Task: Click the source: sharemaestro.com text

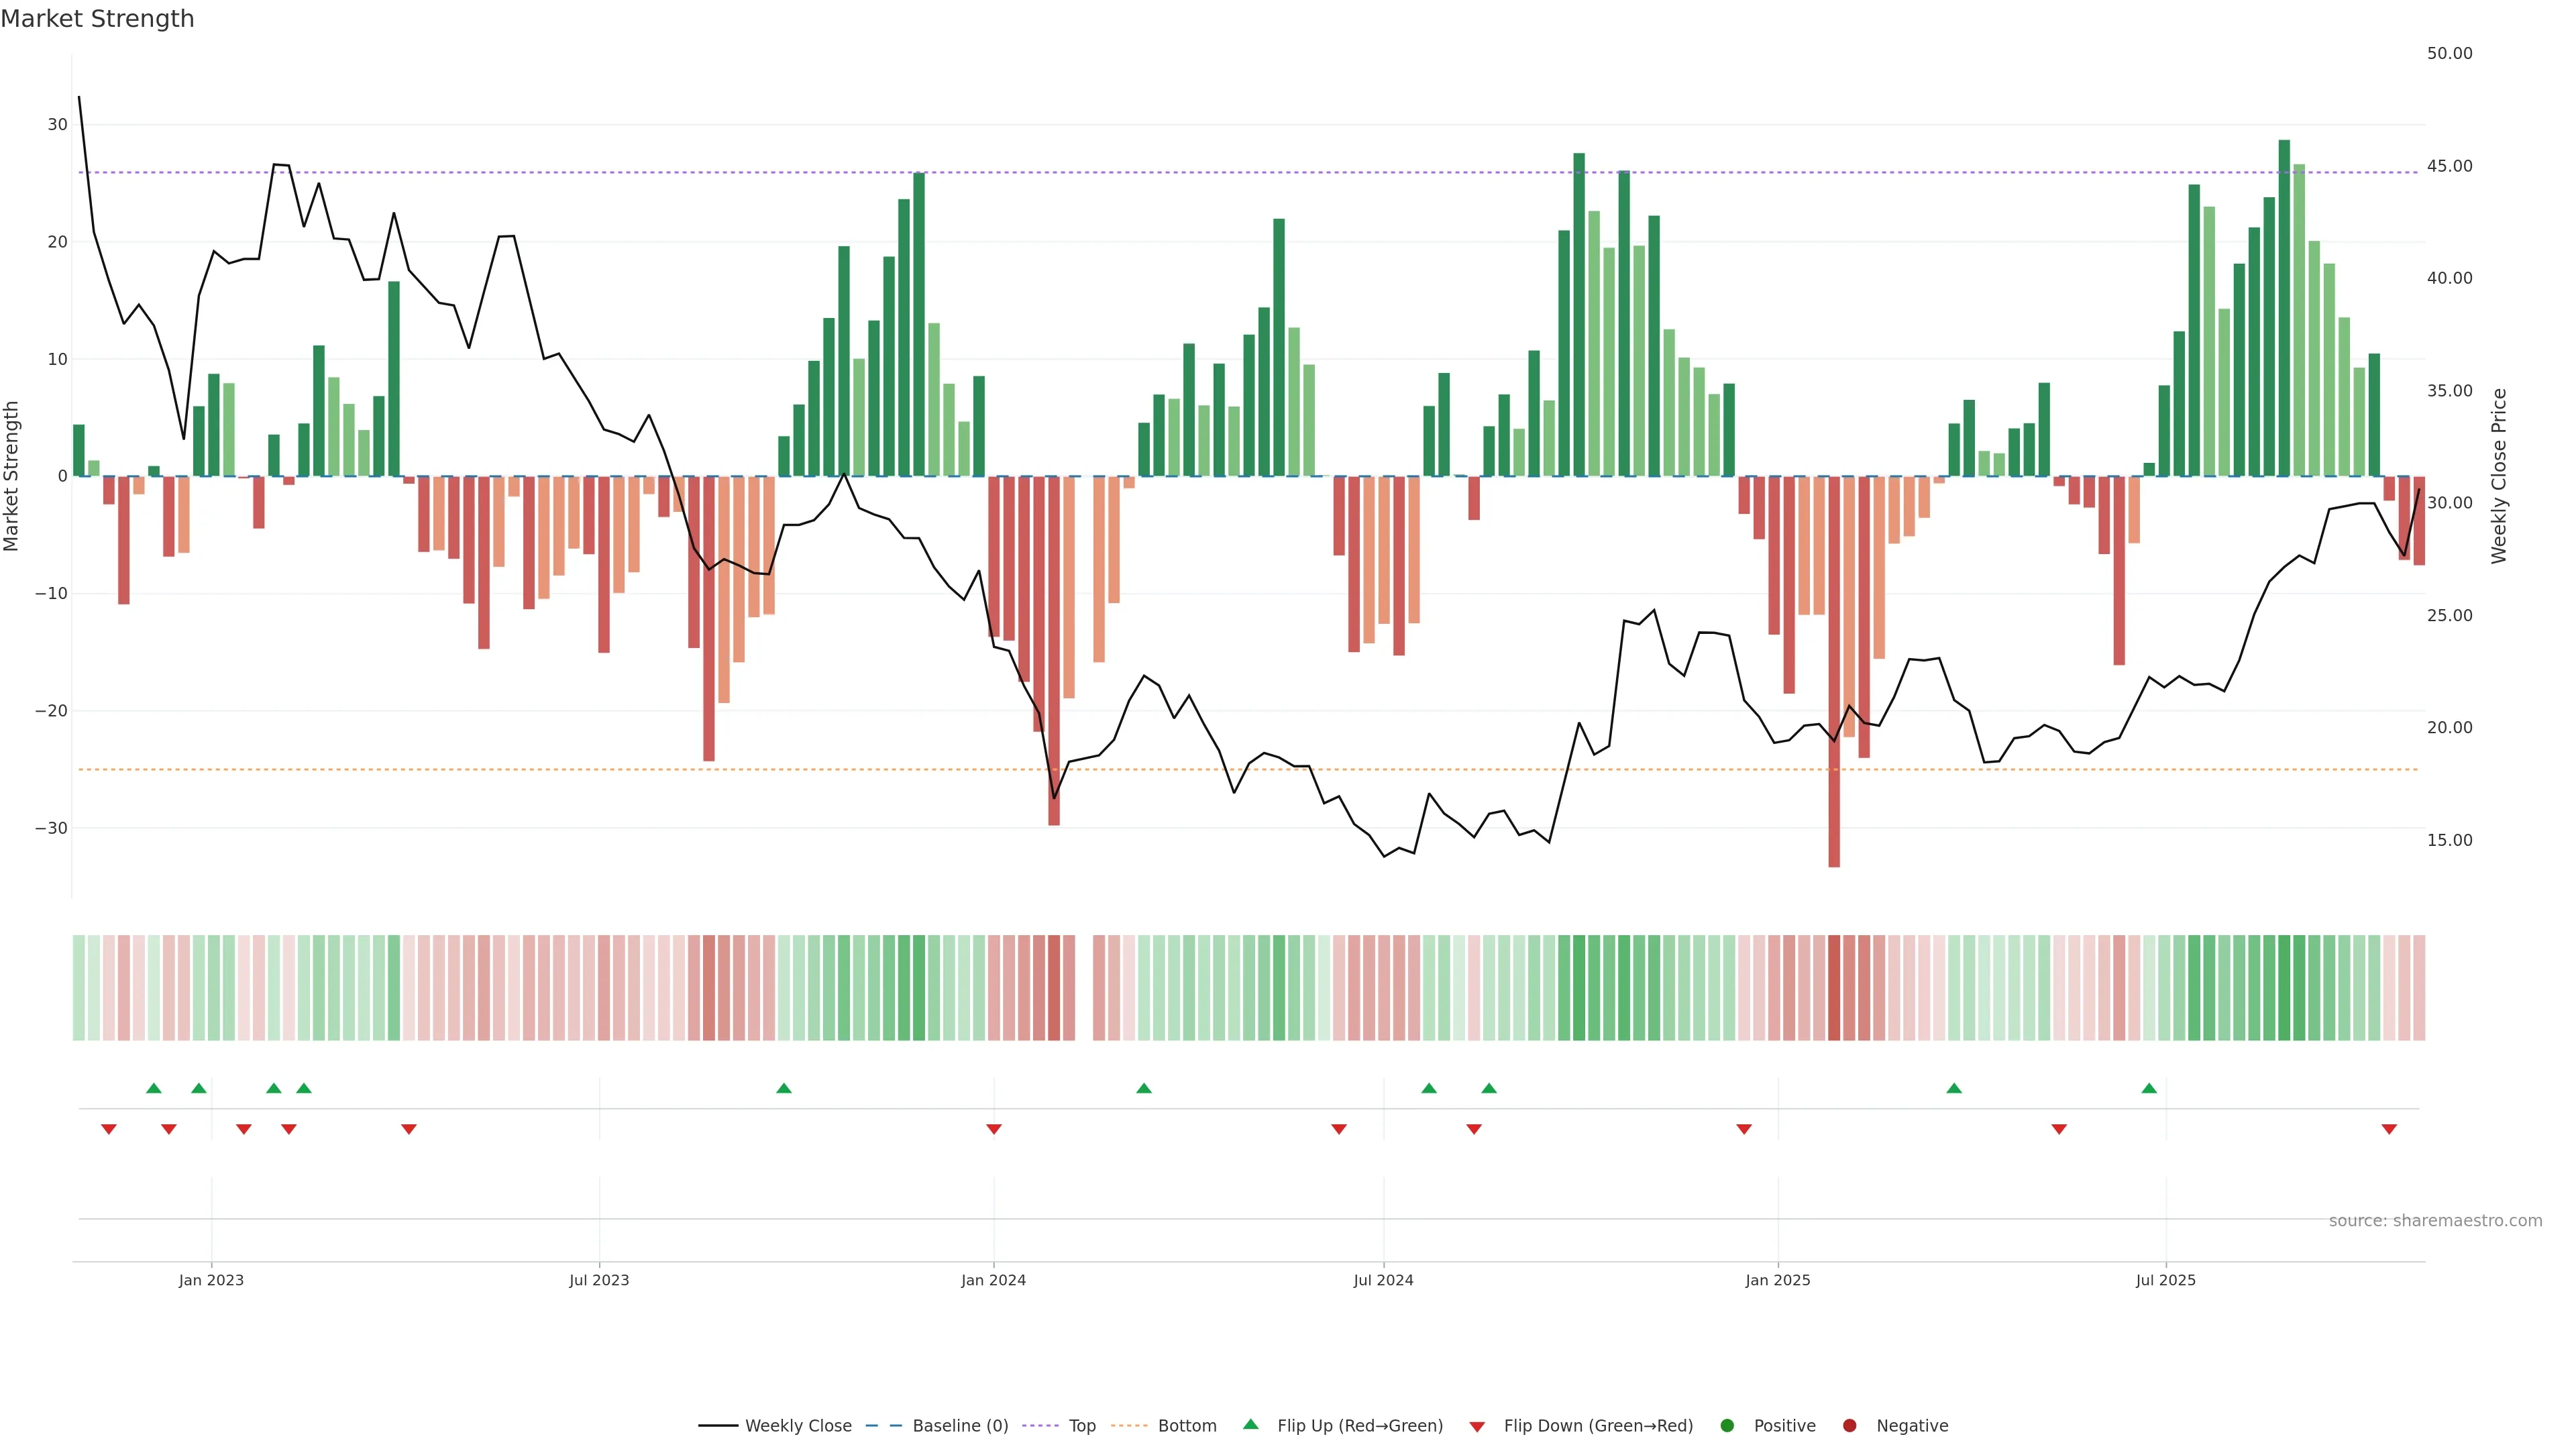Action: (x=2435, y=1221)
